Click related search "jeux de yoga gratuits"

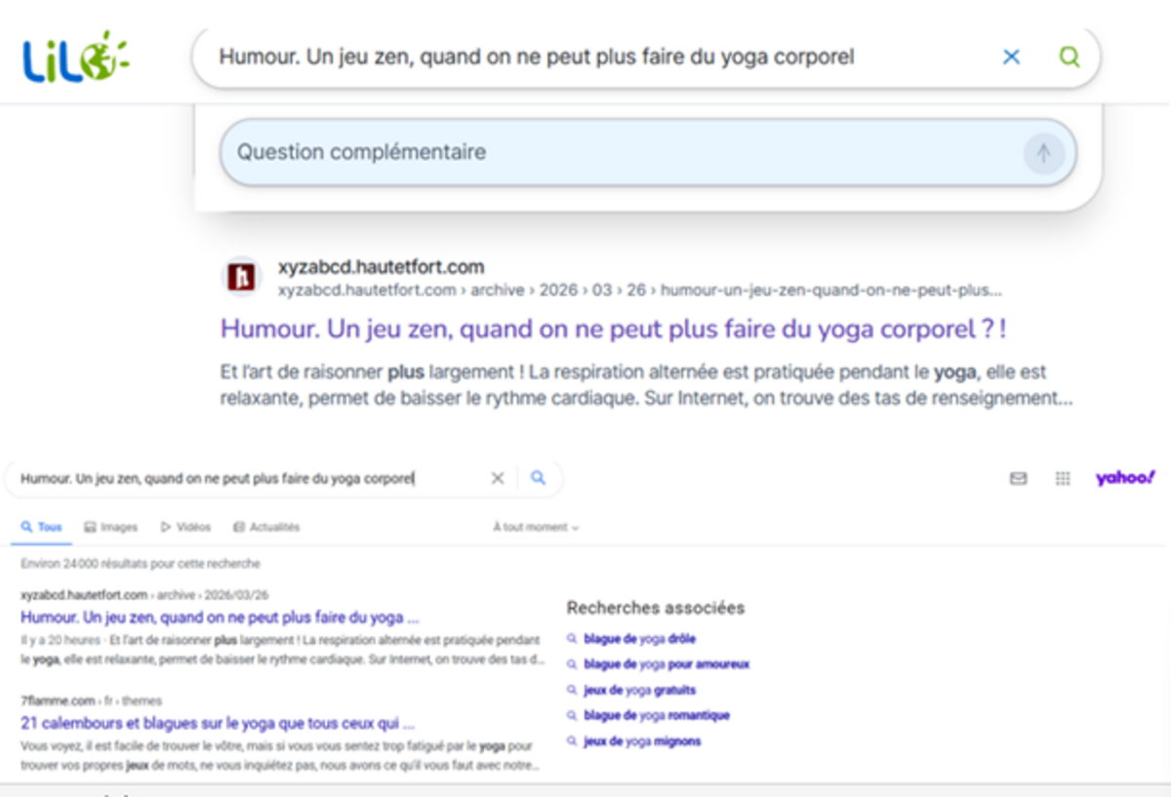[641, 690]
